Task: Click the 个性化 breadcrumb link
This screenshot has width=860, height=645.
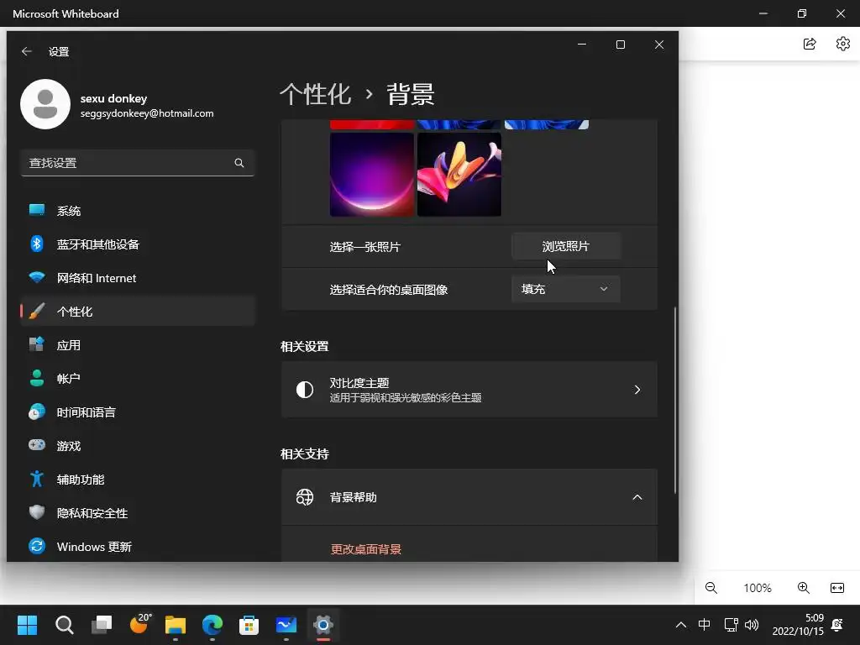Action: click(316, 94)
